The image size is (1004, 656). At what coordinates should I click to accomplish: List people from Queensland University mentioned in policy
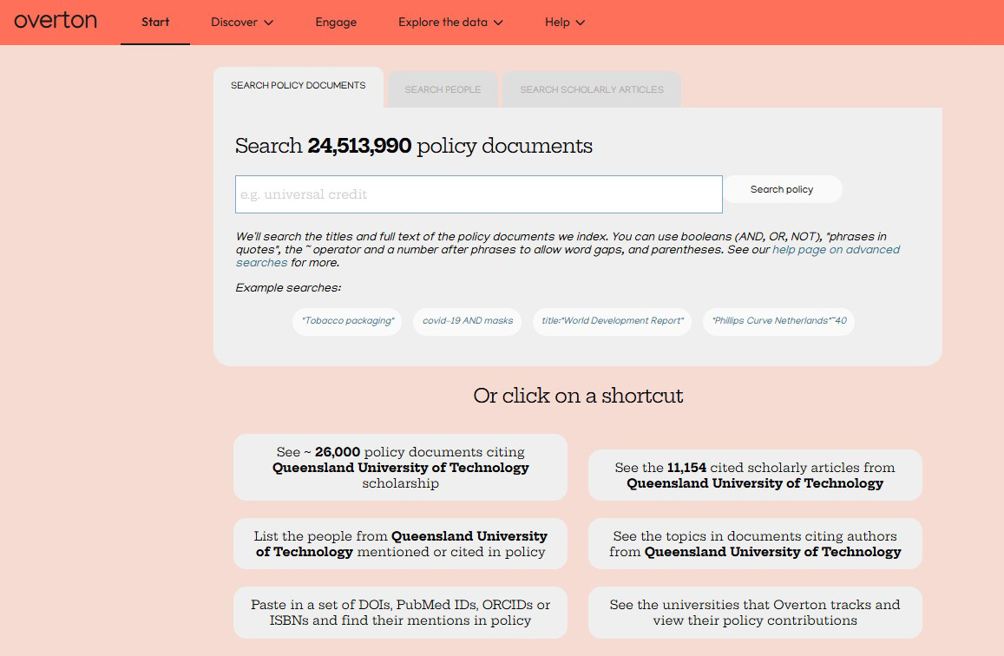(400, 543)
